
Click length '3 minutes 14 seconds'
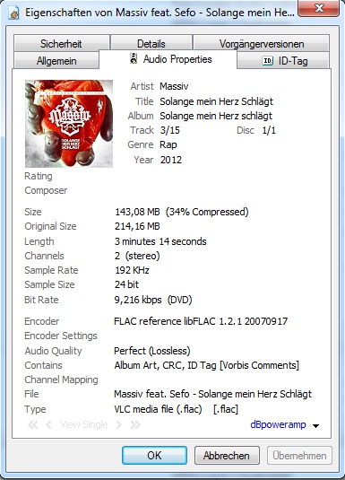pos(160,241)
